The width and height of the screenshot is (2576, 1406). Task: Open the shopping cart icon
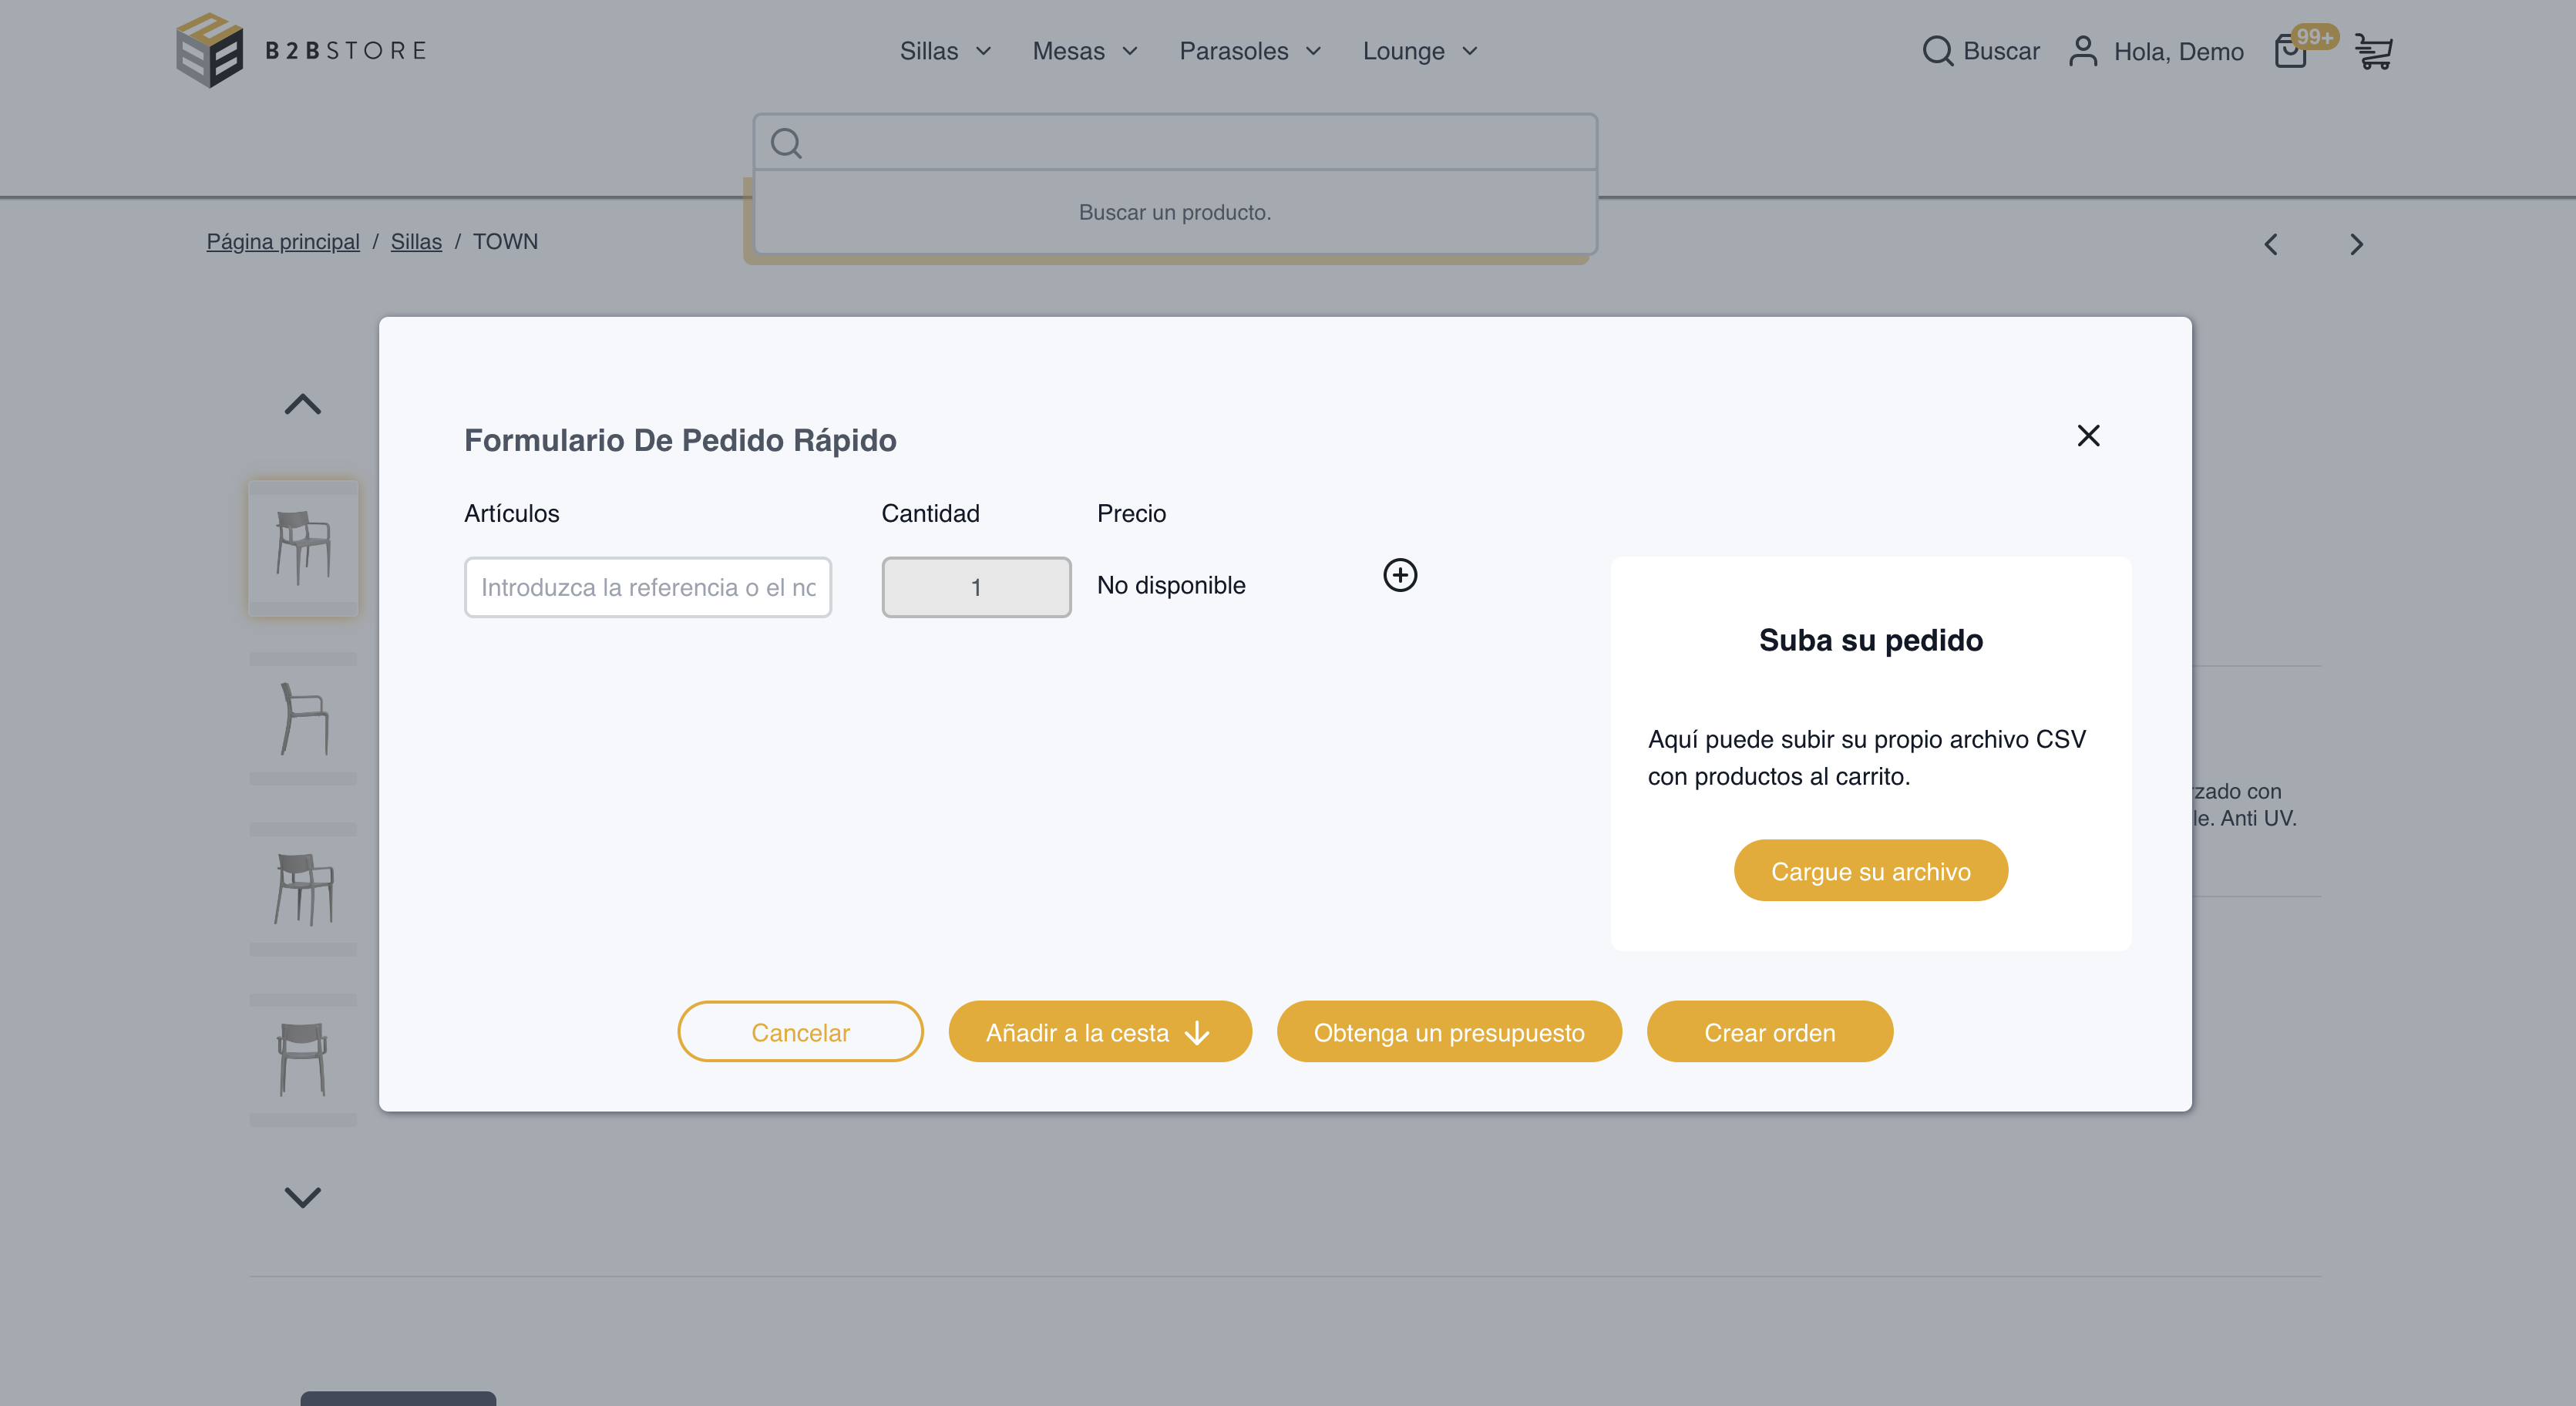pos(2373,50)
